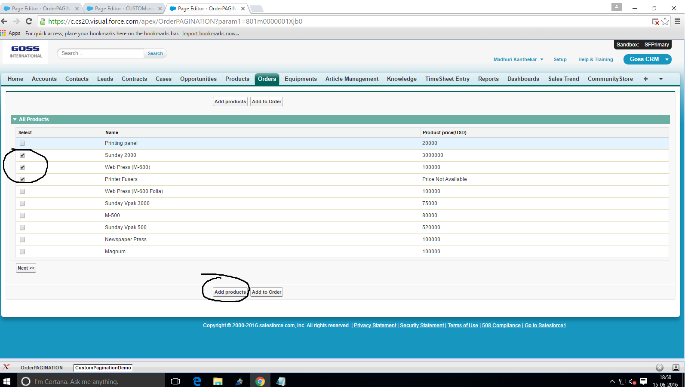Open the development tools wrench icon

(660, 367)
